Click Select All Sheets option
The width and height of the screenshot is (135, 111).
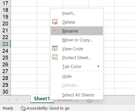pos(77,95)
